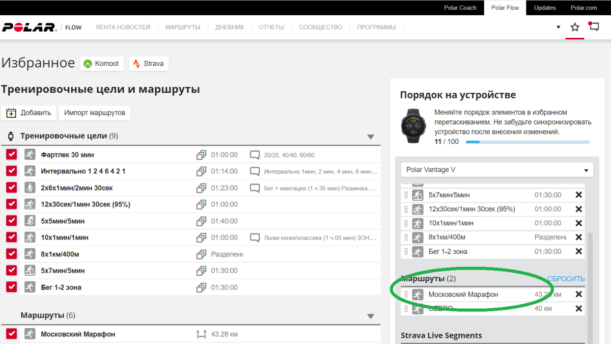611x344 pixels.
Task: Open Фартлек 30 мин training target
Action: click(x=68, y=155)
